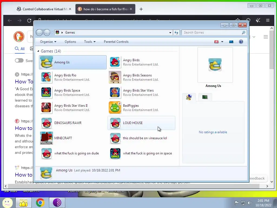Screen dimensions: 277x208
Task: Select 'this should be on vinesauce lol' icon
Action: (x=115, y=138)
